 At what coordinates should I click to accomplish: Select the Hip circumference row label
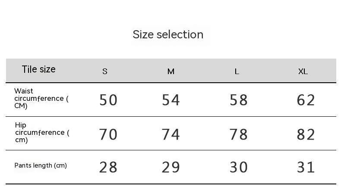[x=41, y=133]
